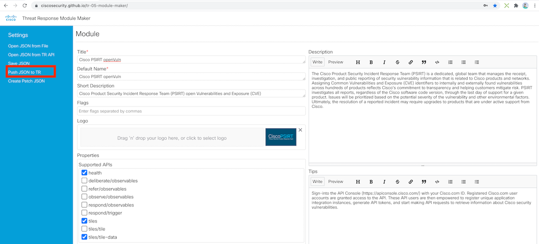Viewport: 539px width, 244px height.
Task: Click Link icon in Description toolbar
Action: point(411,62)
